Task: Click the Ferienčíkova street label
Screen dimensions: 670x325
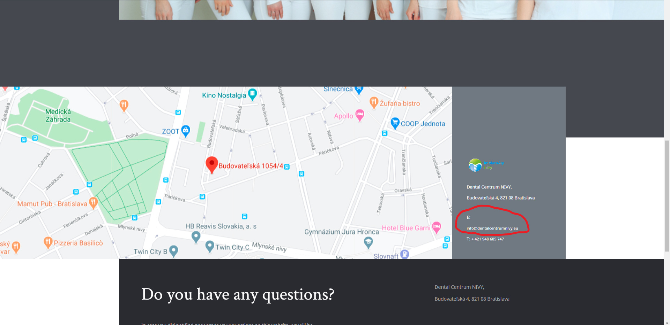Action: [76, 220]
